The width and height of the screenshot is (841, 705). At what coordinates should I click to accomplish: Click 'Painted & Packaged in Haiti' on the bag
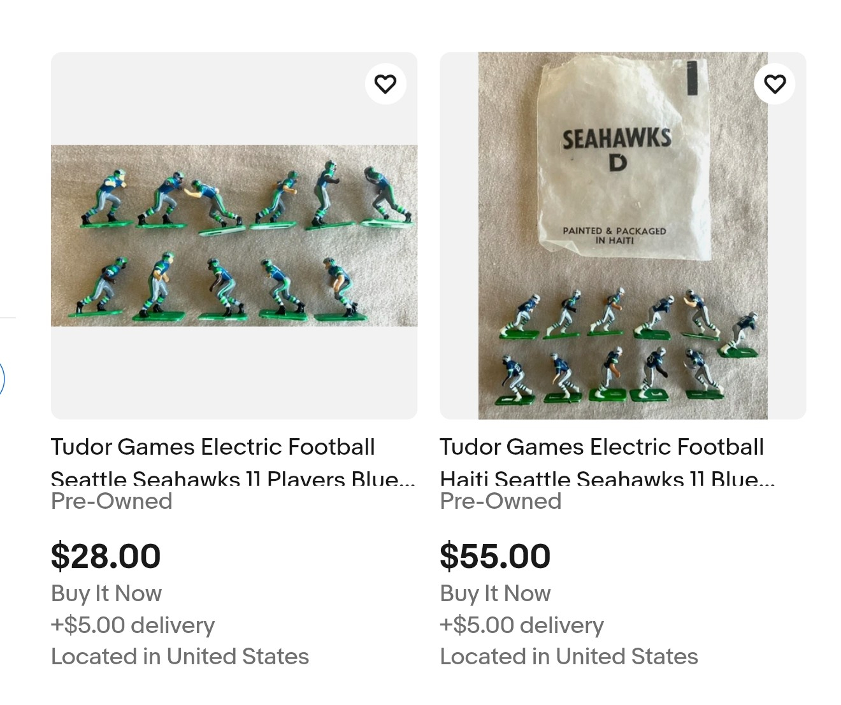click(614, 236)
